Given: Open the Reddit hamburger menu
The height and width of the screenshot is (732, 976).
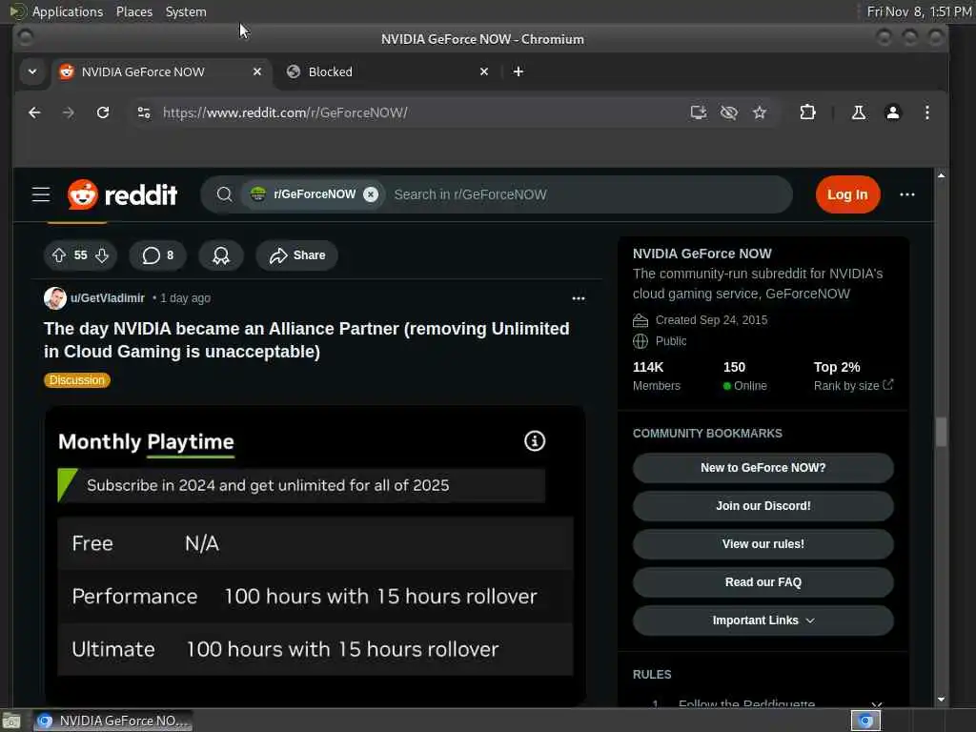Looking at the screenshot, I should [41, 194].
